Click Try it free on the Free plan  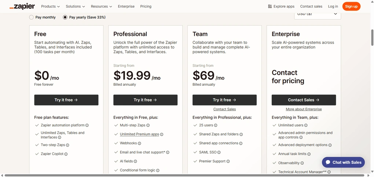point(66,100)
